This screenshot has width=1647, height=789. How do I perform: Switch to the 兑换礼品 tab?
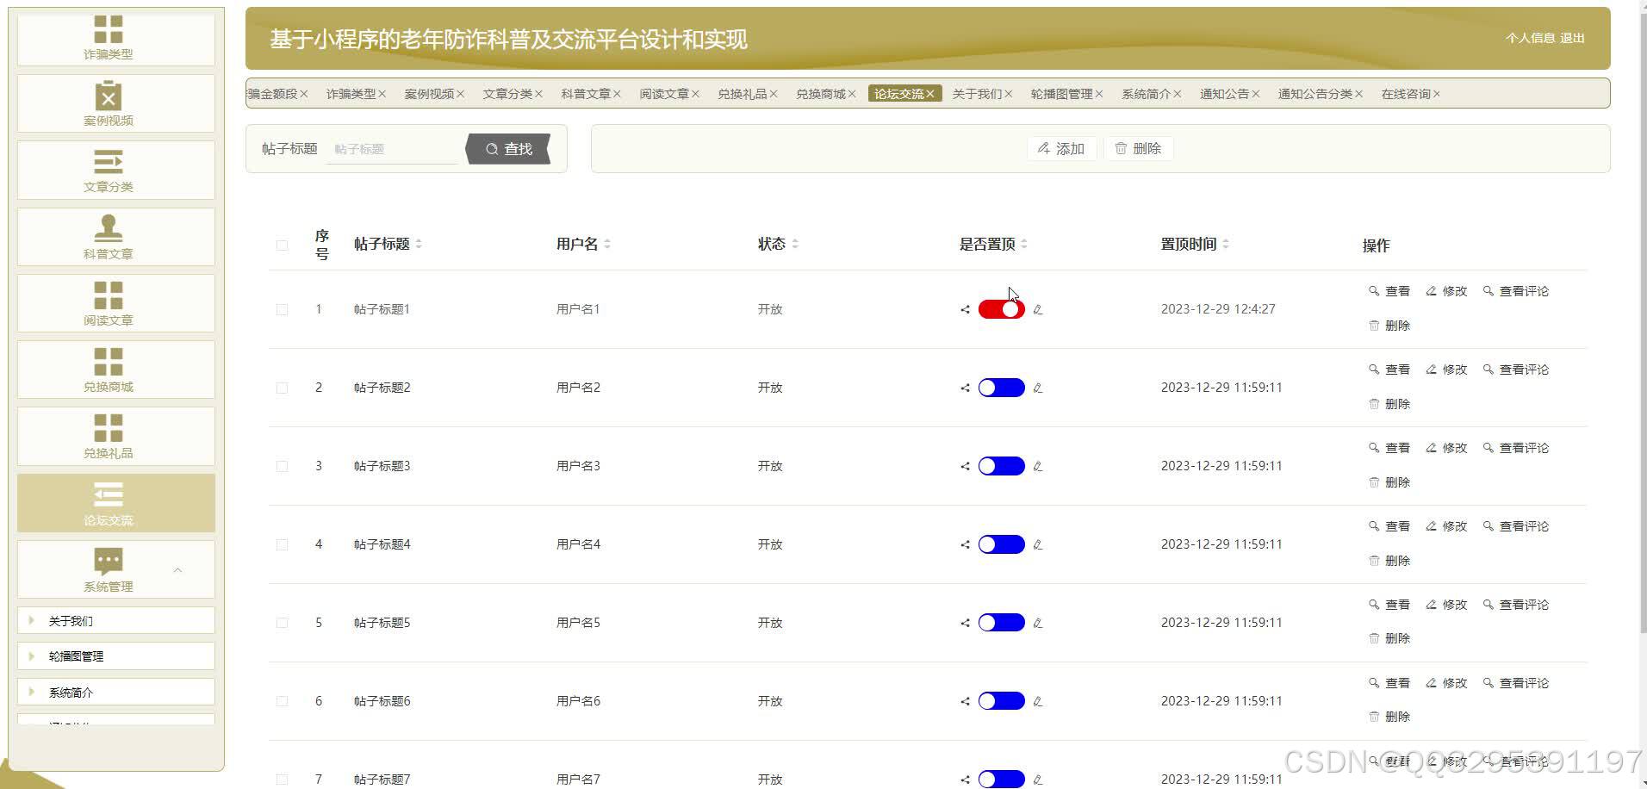coord(743,94)
